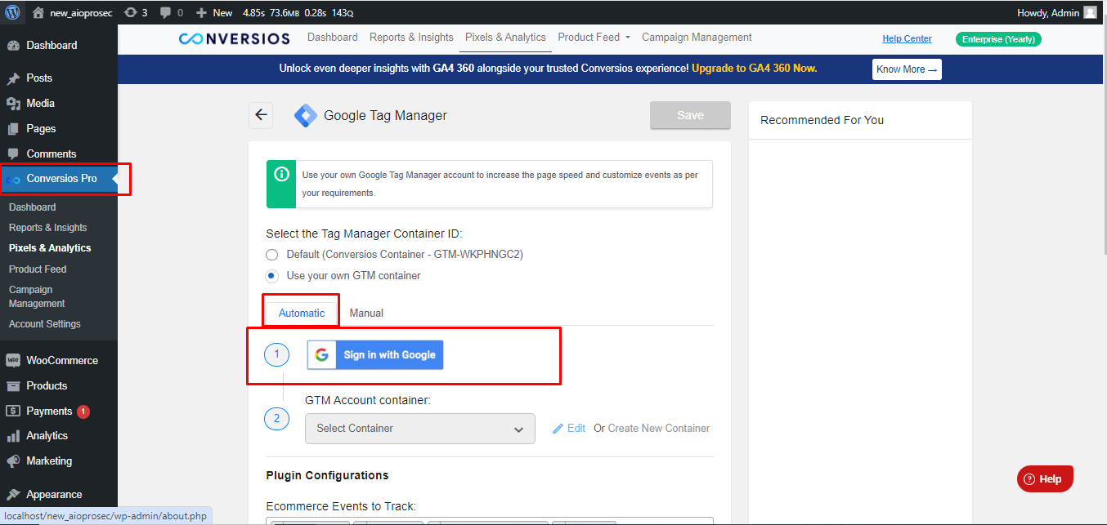Open the Admin avatar icon
Screen dimensions: 1107x525
coord(1090,12)
